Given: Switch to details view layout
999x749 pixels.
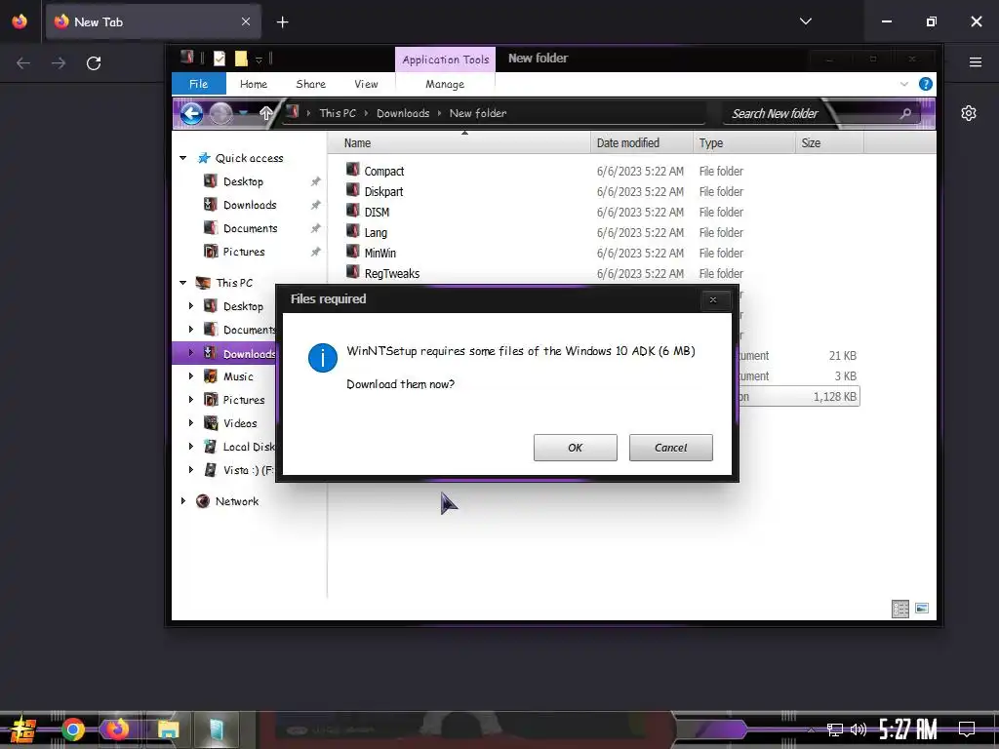Looking at the screenshot, I should [x=900, y=609].
